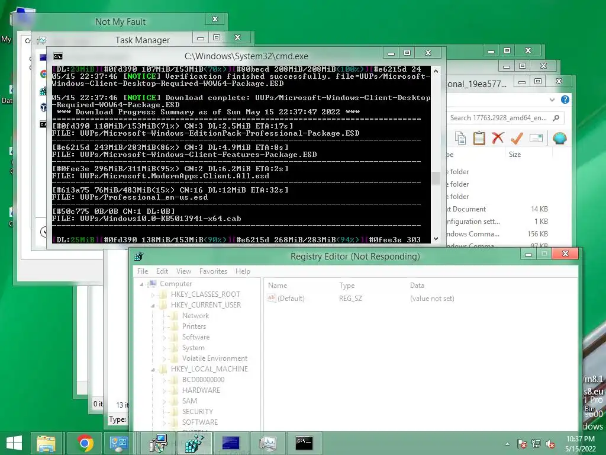The image size is (606, 455).
Task: Select the 156 KB Windows Command row
Action: point(498,233)
